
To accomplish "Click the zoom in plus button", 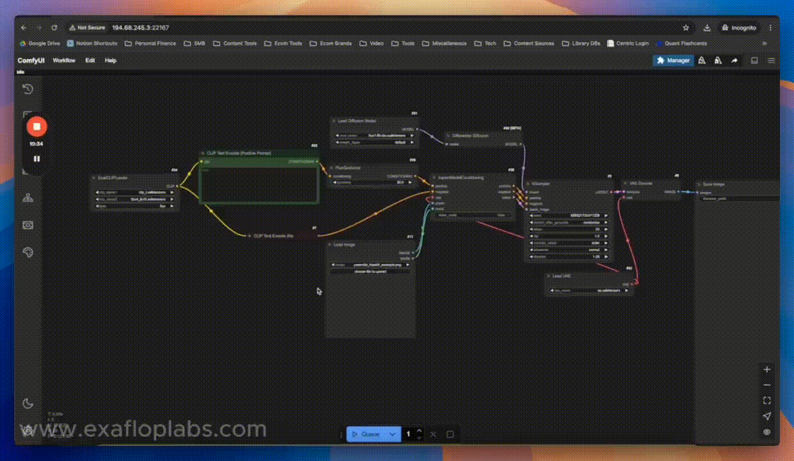I will (x=766, y=369).
